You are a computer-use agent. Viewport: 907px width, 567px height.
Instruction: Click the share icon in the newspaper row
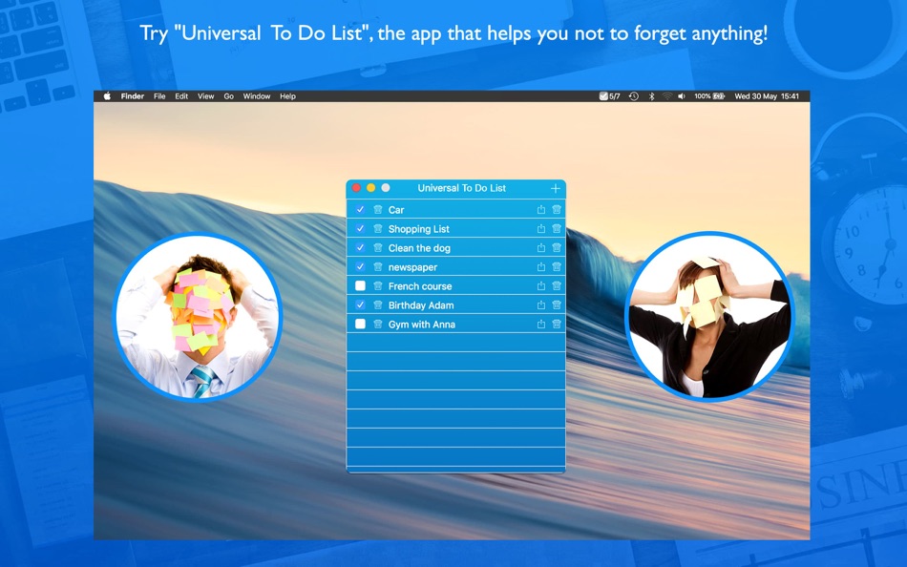click(x=540, y=266)
